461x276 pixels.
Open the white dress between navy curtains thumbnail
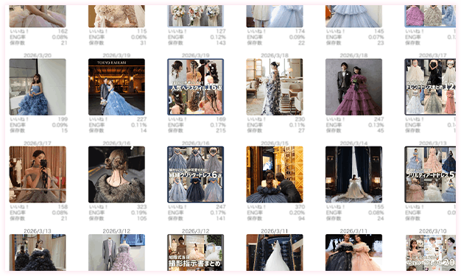[x=353, y=174]
